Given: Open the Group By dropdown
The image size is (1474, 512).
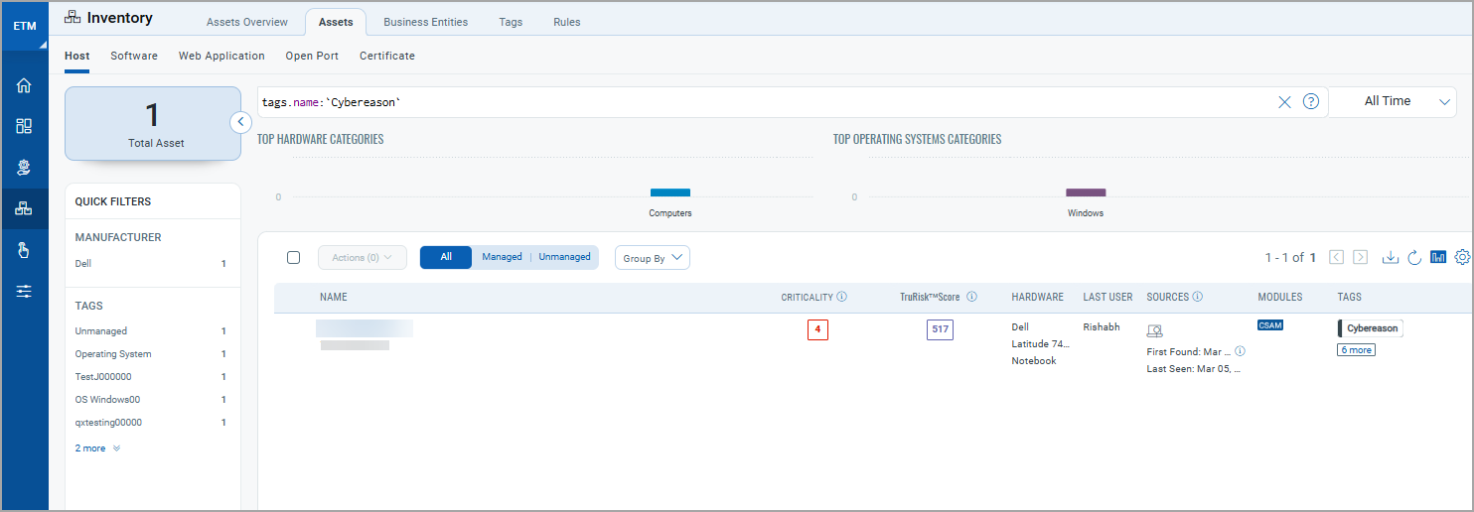Looking at the screenshot, I should [652, 258].
